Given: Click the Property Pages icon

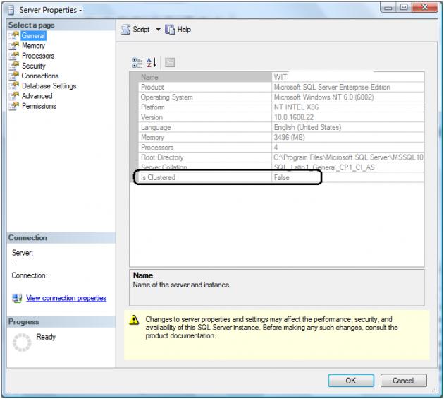Looking at the screenshot, I should pos(170,62).
